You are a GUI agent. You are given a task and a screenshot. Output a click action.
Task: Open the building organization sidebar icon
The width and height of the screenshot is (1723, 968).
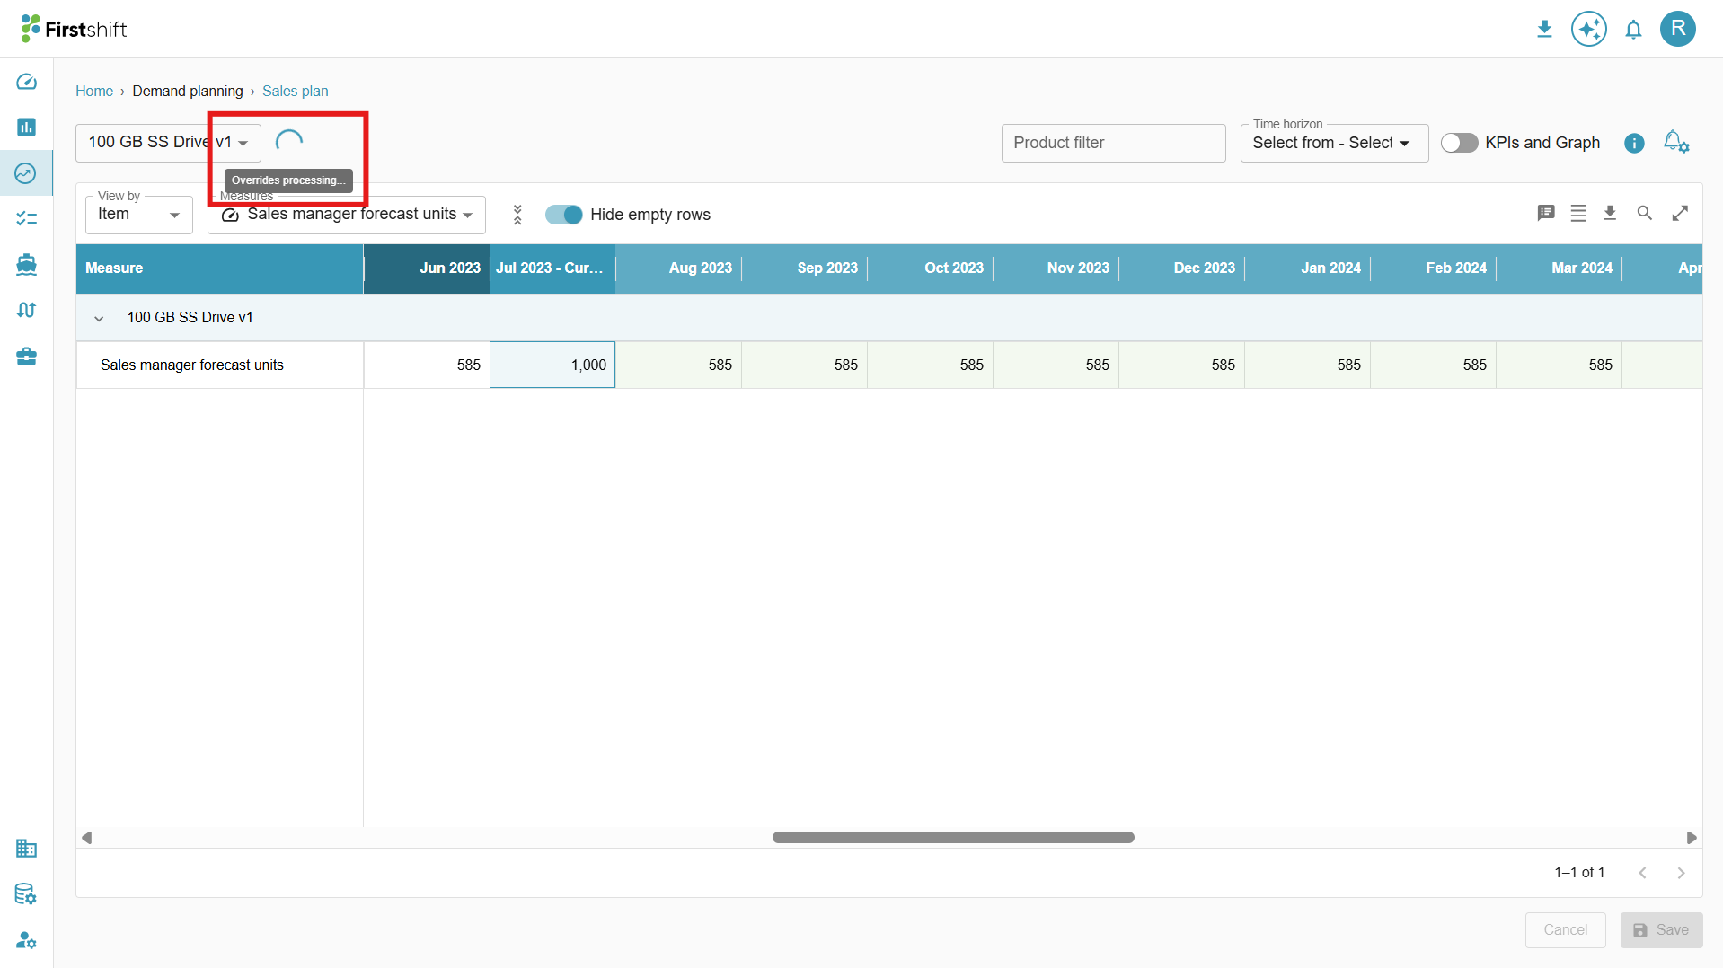[x=26, y=848]
